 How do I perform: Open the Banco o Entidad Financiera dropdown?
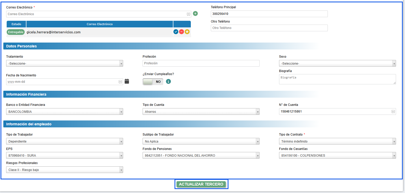coord(64,111)
